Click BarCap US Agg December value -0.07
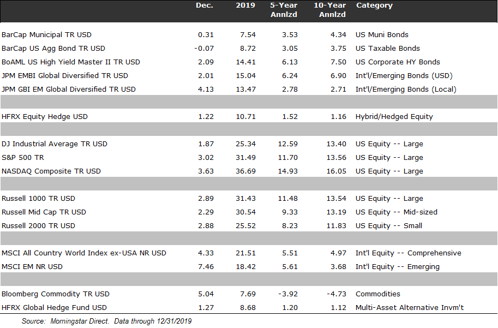The height and width of the screenshot is (328, 498). tap(204, 49)
